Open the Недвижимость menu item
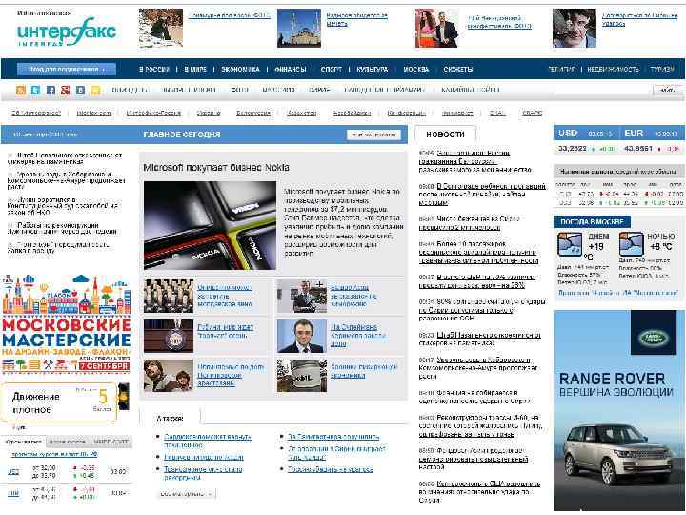Viewport: 686px width, 515px height. click(x=613, y=70)
